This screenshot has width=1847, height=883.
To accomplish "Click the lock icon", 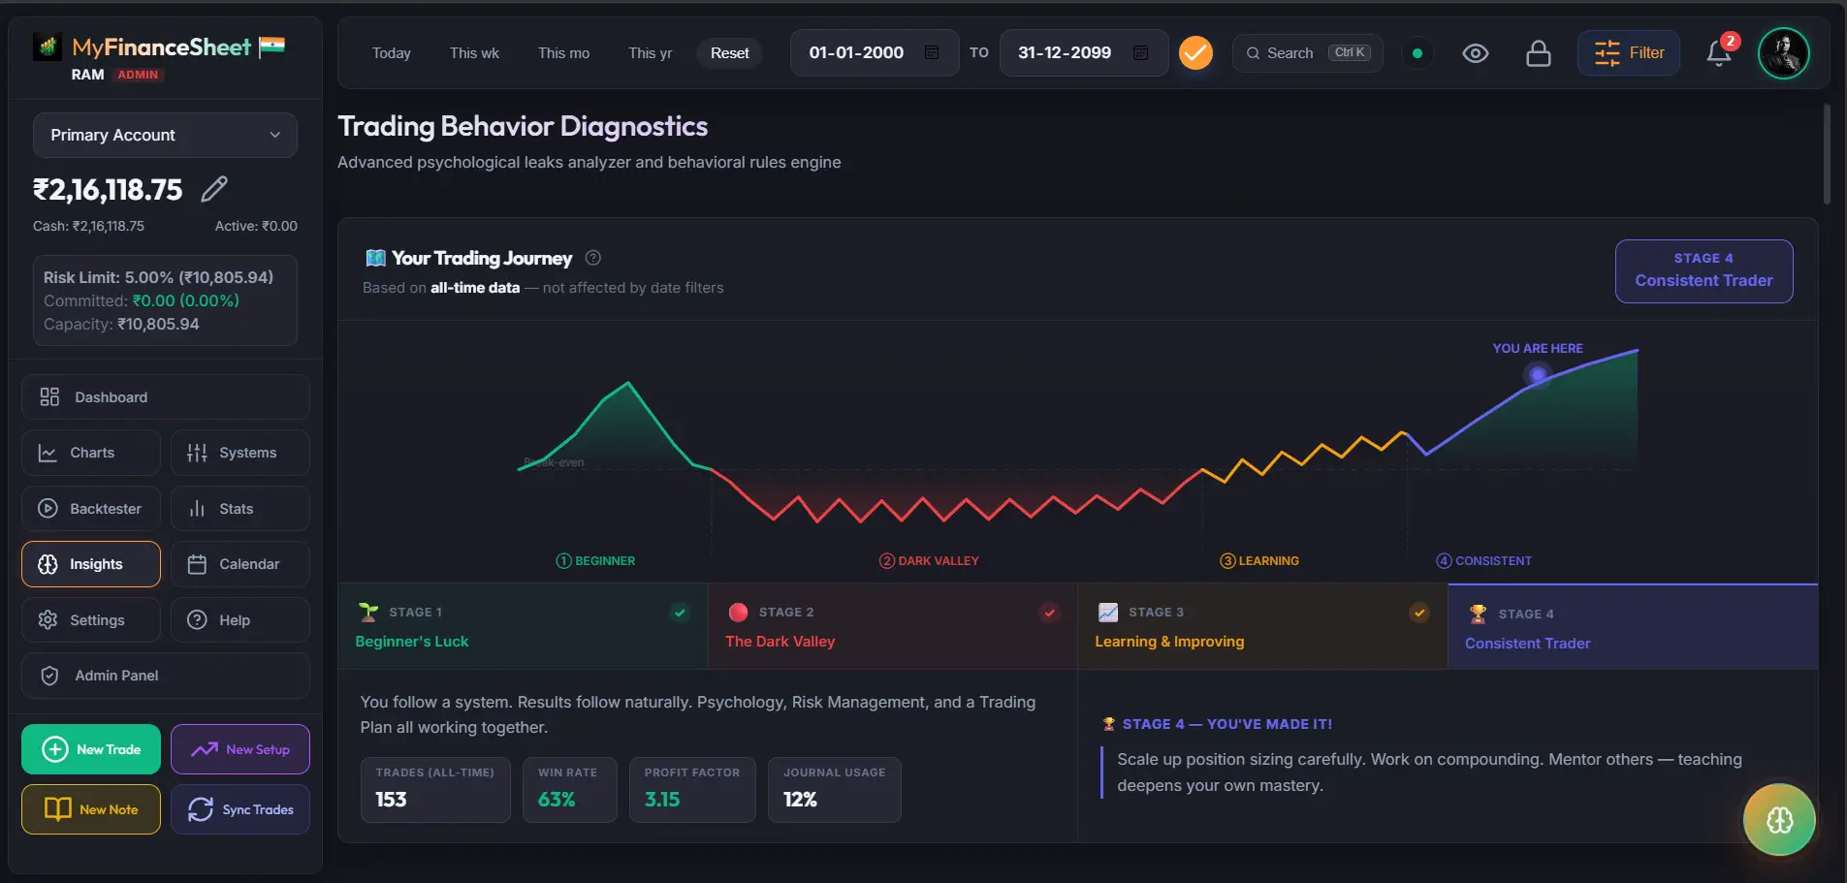I will coord(1539,53).
